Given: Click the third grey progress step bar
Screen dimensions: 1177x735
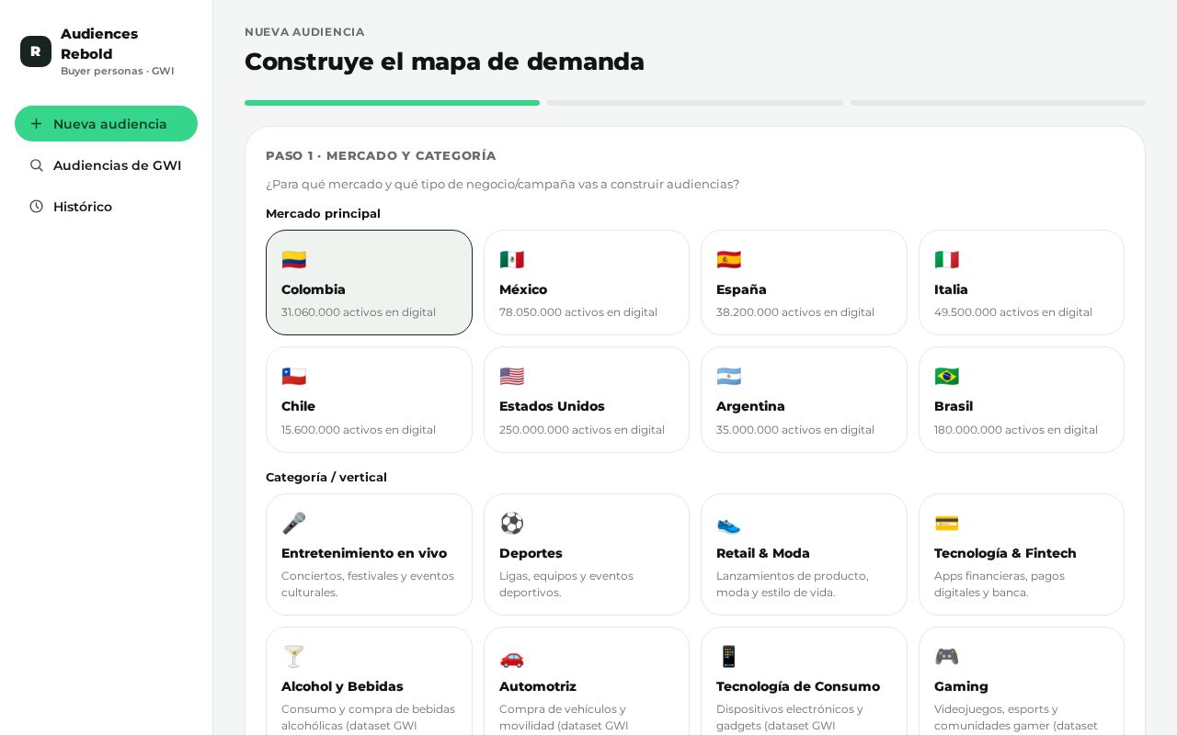Looking at the screenshot, I should coord(998,103).
